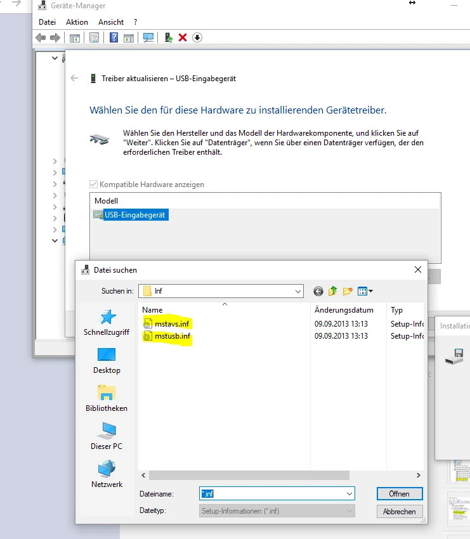Click the update driver toolbar icon

[x=169, y=37]
